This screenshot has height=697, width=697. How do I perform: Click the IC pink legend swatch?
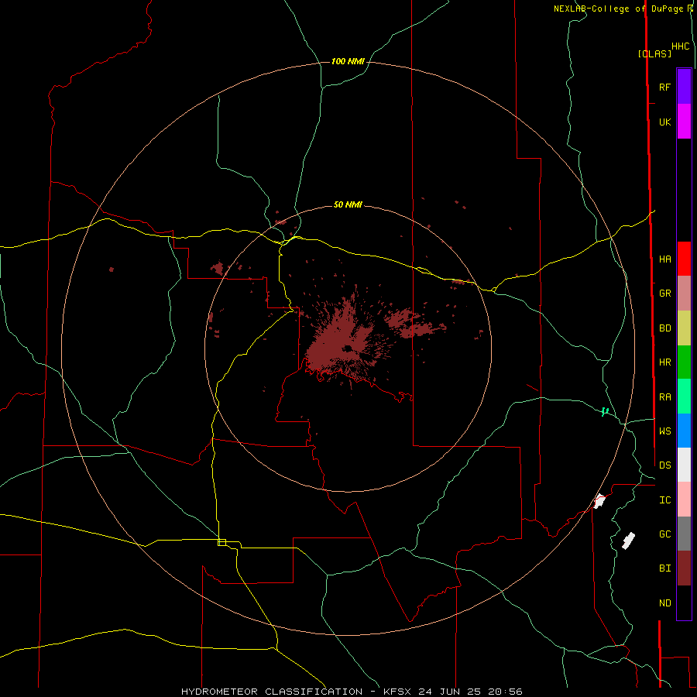point(684,500)
